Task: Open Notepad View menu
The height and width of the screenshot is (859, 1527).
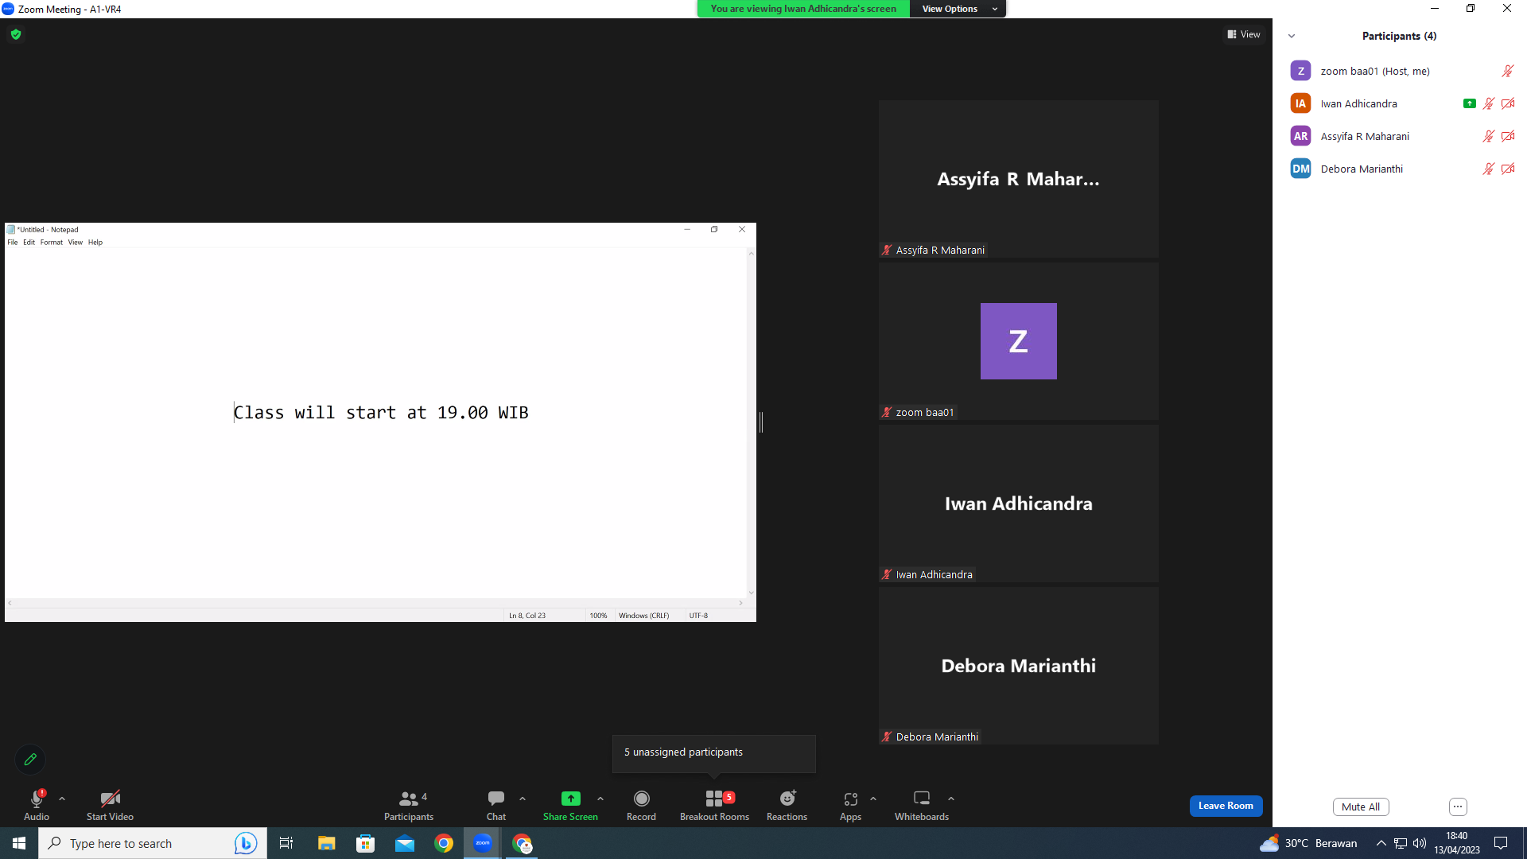Action: [x=76, y=243]
